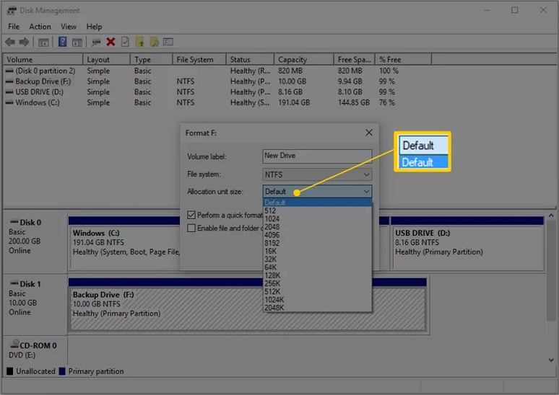Select the CD-ROM 0 disc icon
Viewport: 559px width, 395px height.
(14, 344)
